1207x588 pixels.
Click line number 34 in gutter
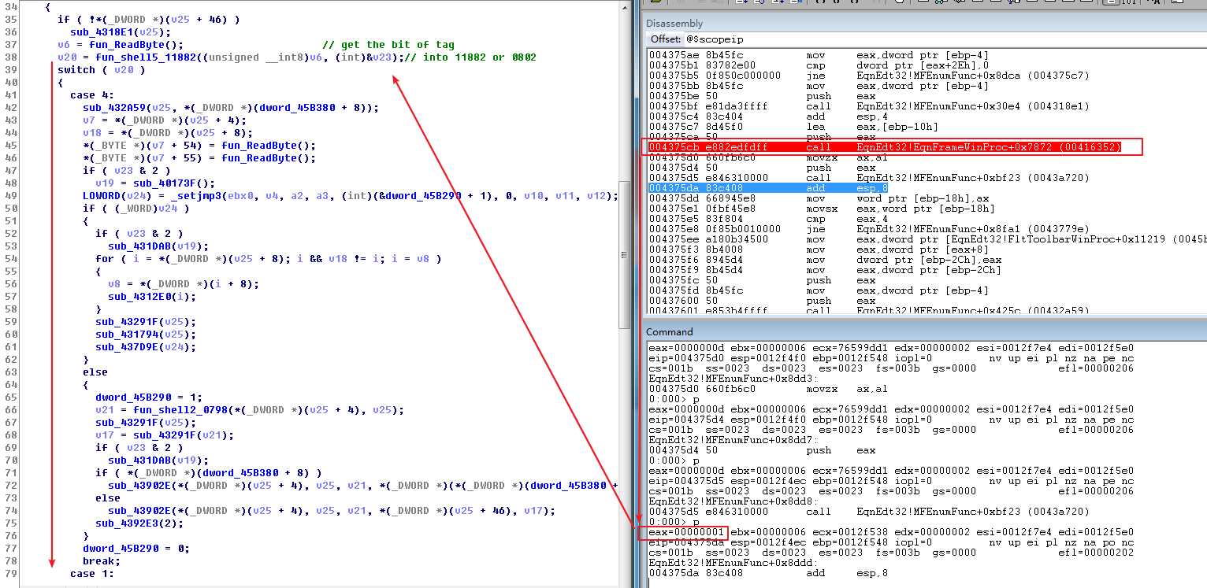(x=10, y=6)
